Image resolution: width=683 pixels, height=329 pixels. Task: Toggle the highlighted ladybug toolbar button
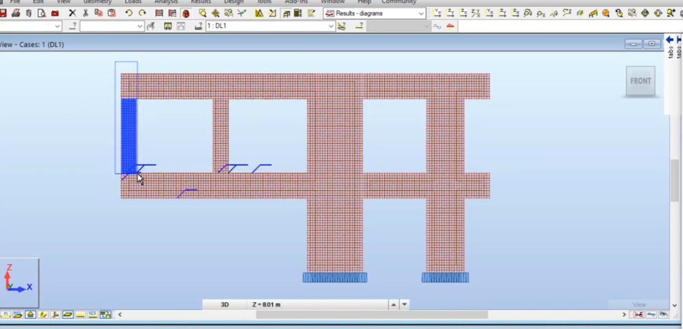tap(186, 13)
